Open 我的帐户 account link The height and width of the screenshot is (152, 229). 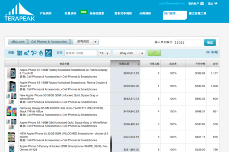click(x=194, y=3)
